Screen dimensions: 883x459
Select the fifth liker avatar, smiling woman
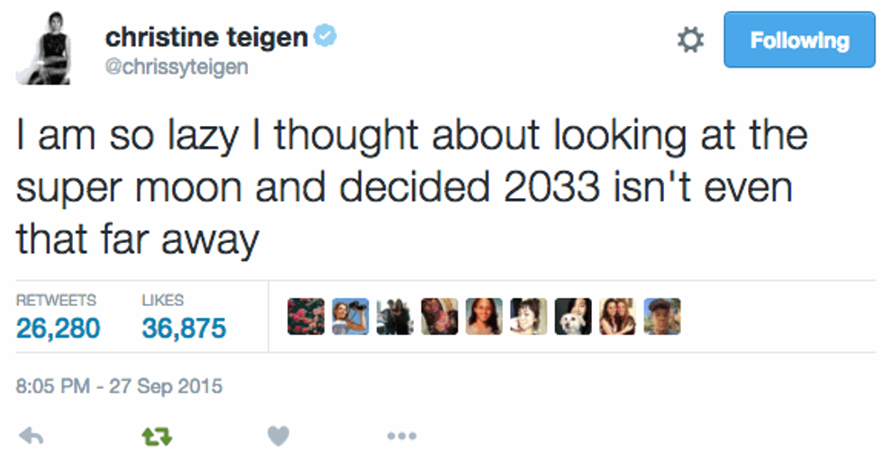484,317
